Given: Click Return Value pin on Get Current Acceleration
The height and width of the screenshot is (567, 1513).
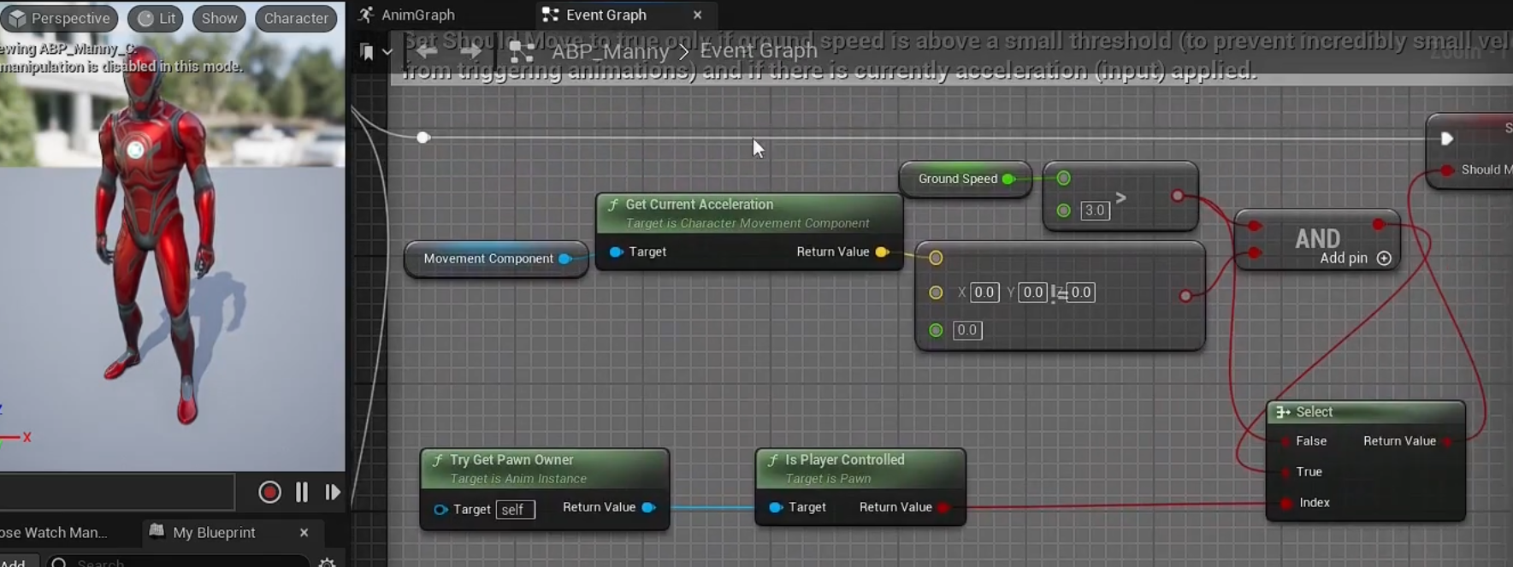Looking at the screenshot, I should pos(881,251).
